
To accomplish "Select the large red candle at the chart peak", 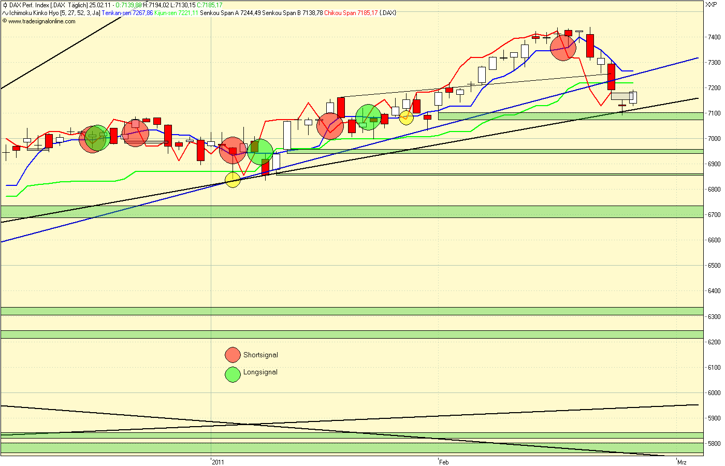I will (x=589, y=47).
